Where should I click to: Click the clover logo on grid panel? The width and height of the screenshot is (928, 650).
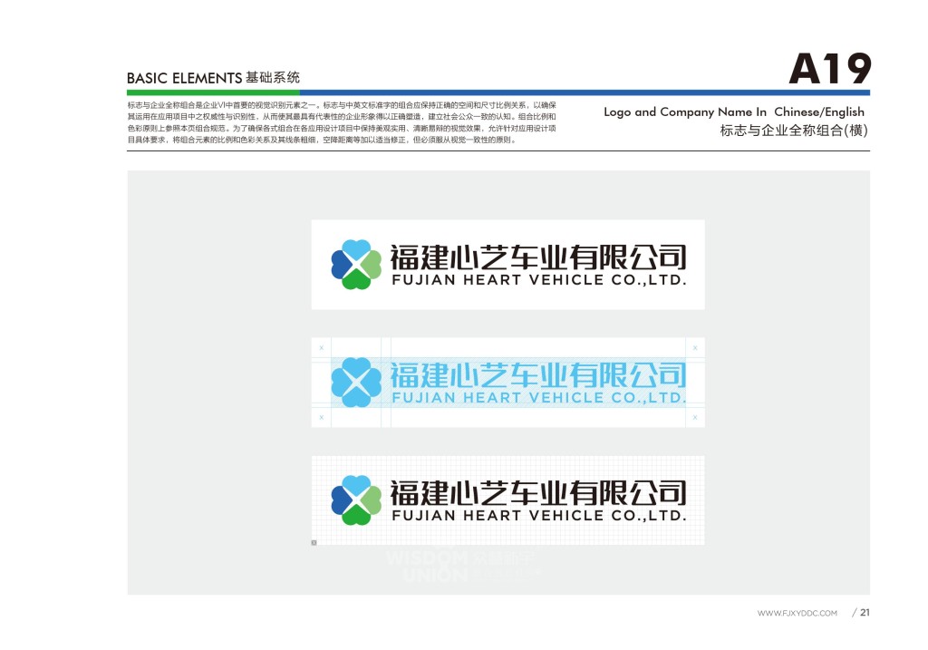(x=356, y=500)
